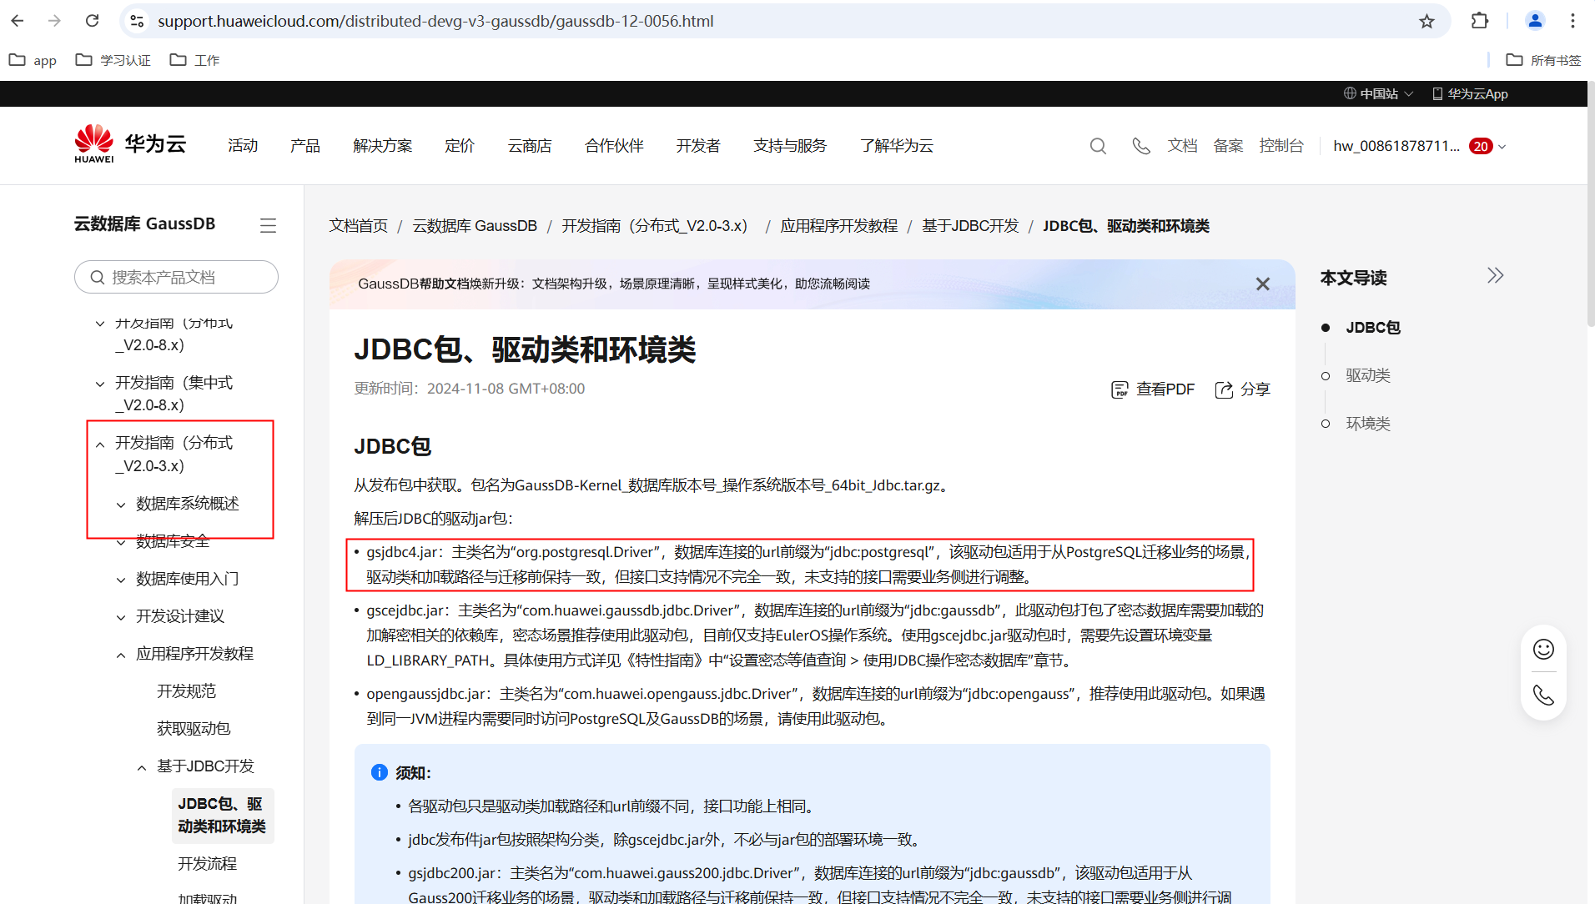Collapse 开发指南（分布式_V2.0-3.x） tree node
Viewport: 1595px width, 904px height.
tap(100, 444)
